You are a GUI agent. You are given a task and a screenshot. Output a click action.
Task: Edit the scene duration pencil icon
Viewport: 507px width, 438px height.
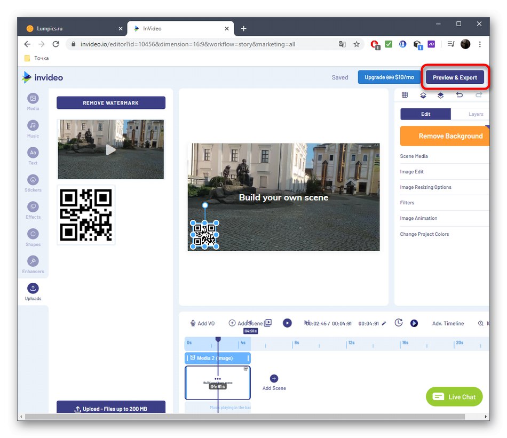click(x=384, y=323)
